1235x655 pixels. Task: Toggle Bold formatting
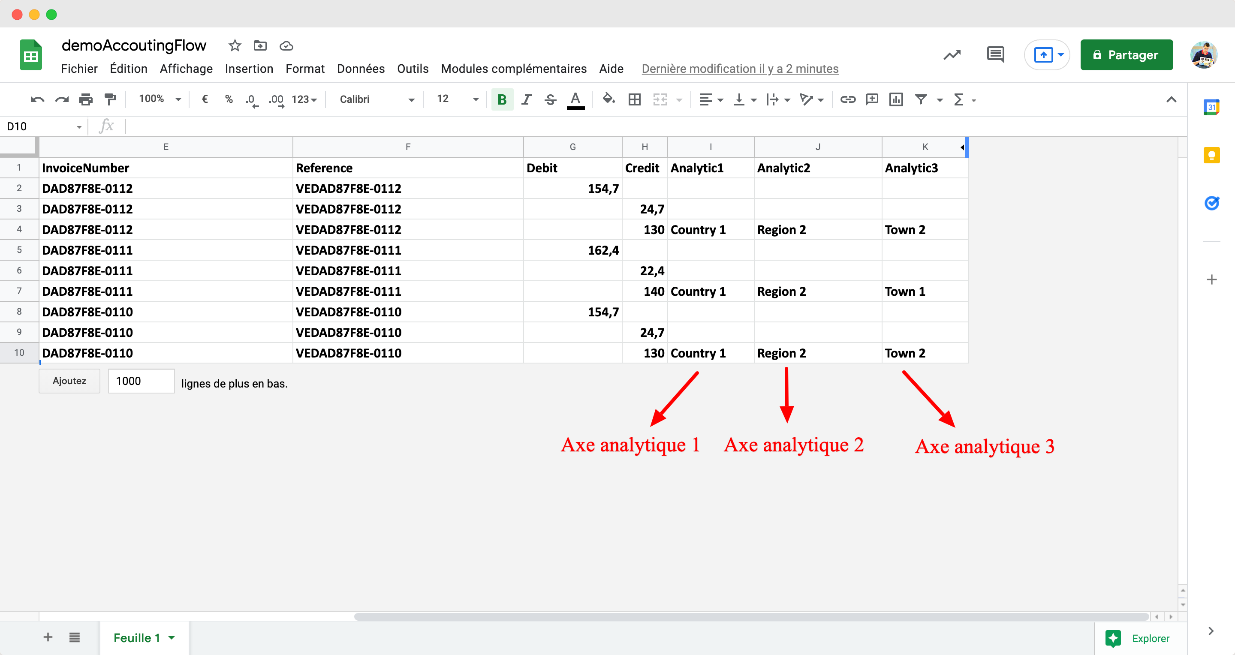[502, 99]
